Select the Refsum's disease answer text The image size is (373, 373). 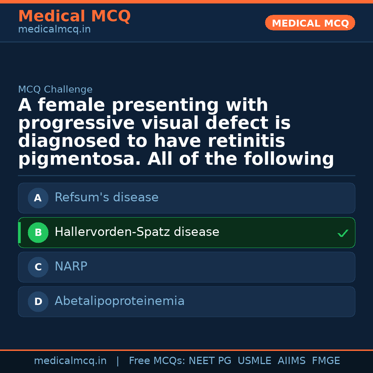pyautogui.click(x=106, y=198)
